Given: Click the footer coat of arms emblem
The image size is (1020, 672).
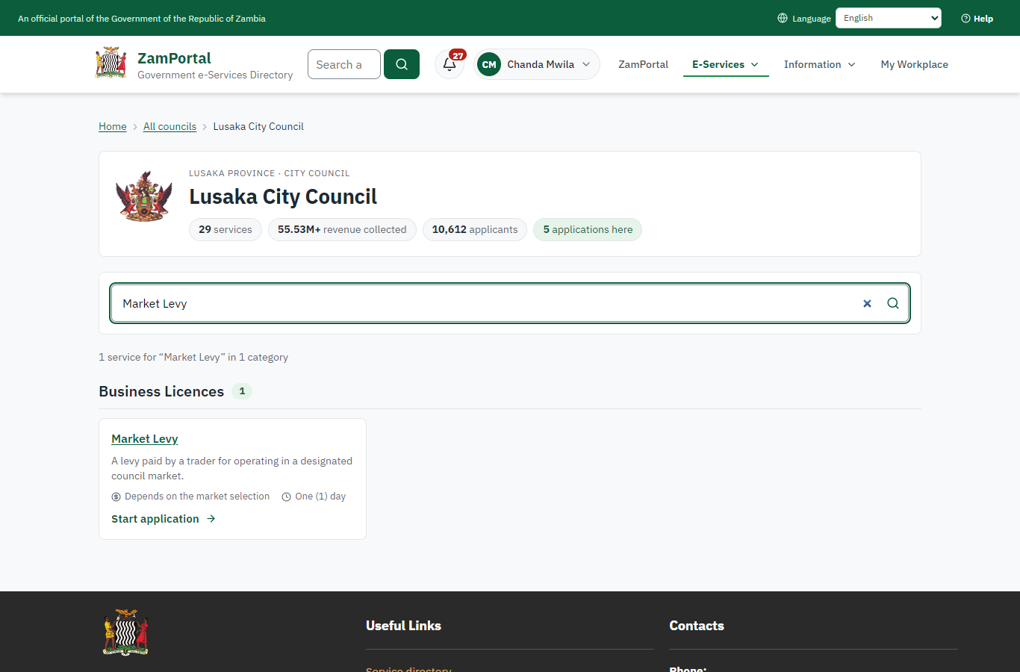Looking at the screenshot, I should pyautogui.click(x=125, y=632).
